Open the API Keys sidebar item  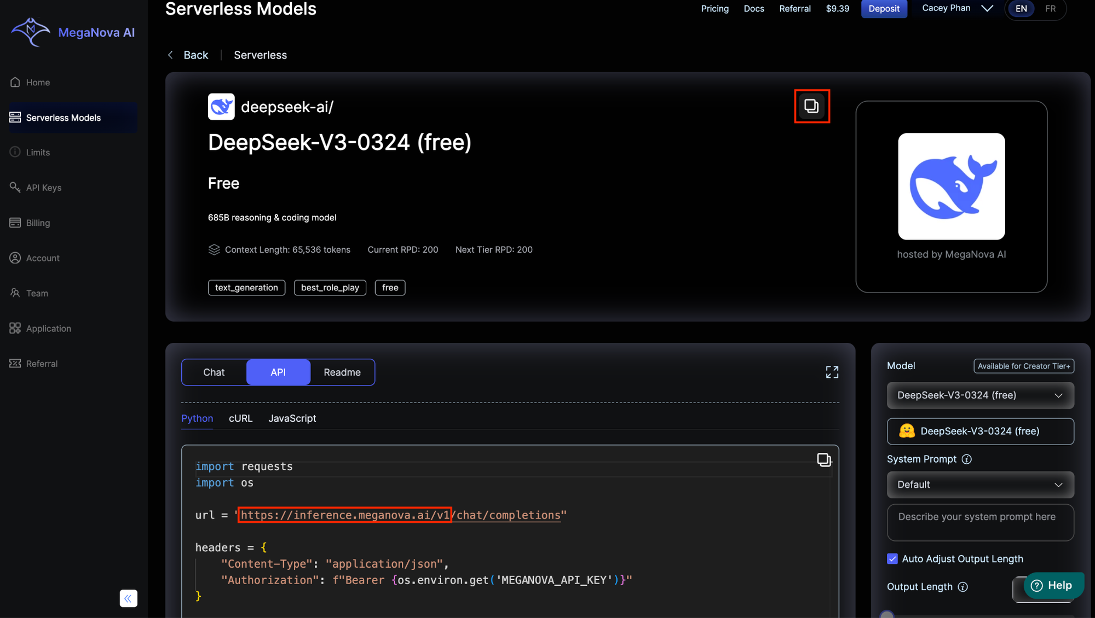(x=43, y=188)
